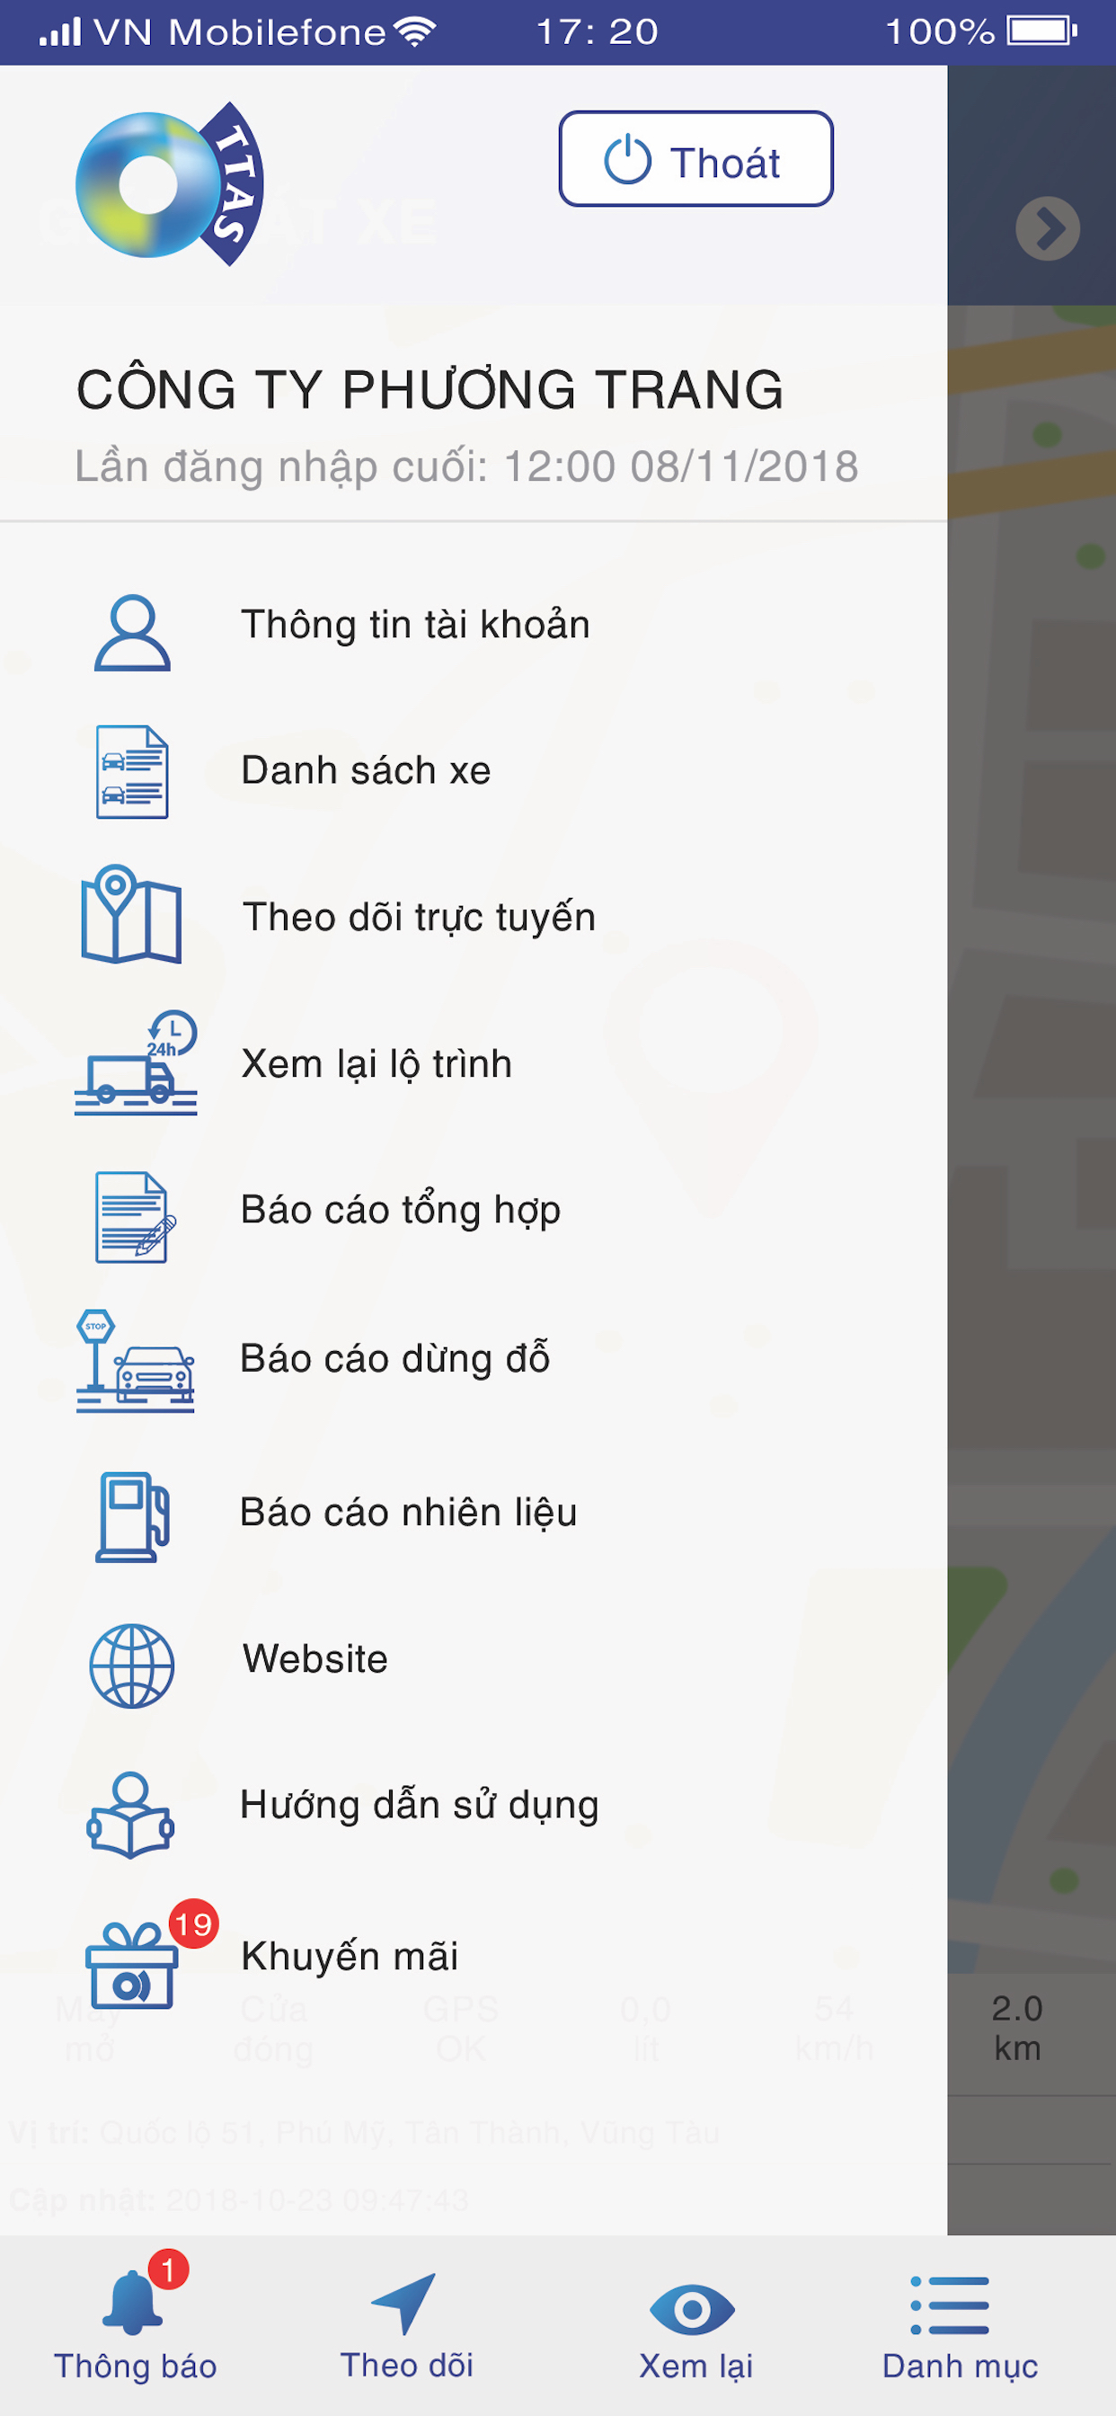Open Xem lại lộ trình
The height and width of the screenshot is (2416, 1116).
click(x=377, y=1064)
